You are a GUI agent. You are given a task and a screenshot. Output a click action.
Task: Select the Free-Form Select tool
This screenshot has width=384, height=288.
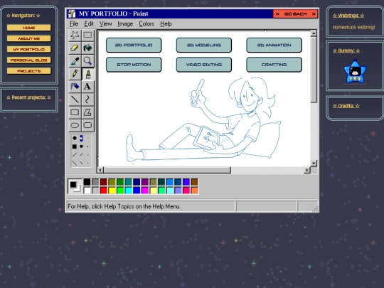click(x=75, y=35)
